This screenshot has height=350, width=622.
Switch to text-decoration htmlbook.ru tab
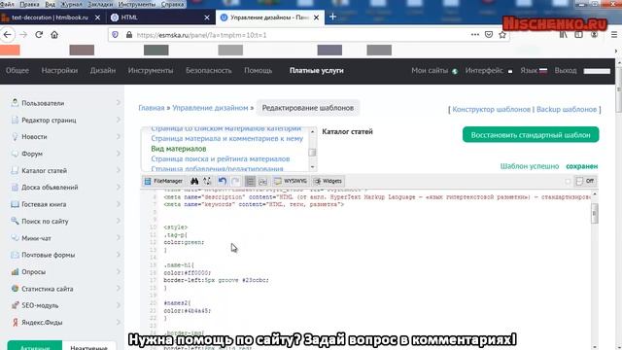pyautogui.click(x=50, y=17)
